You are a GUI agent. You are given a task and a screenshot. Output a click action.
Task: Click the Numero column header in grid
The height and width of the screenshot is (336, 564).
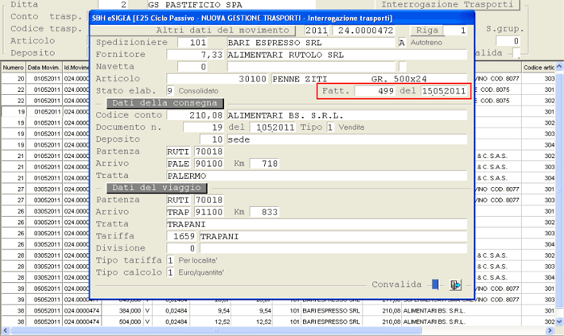pyautogui.click(x=12, y=68)
